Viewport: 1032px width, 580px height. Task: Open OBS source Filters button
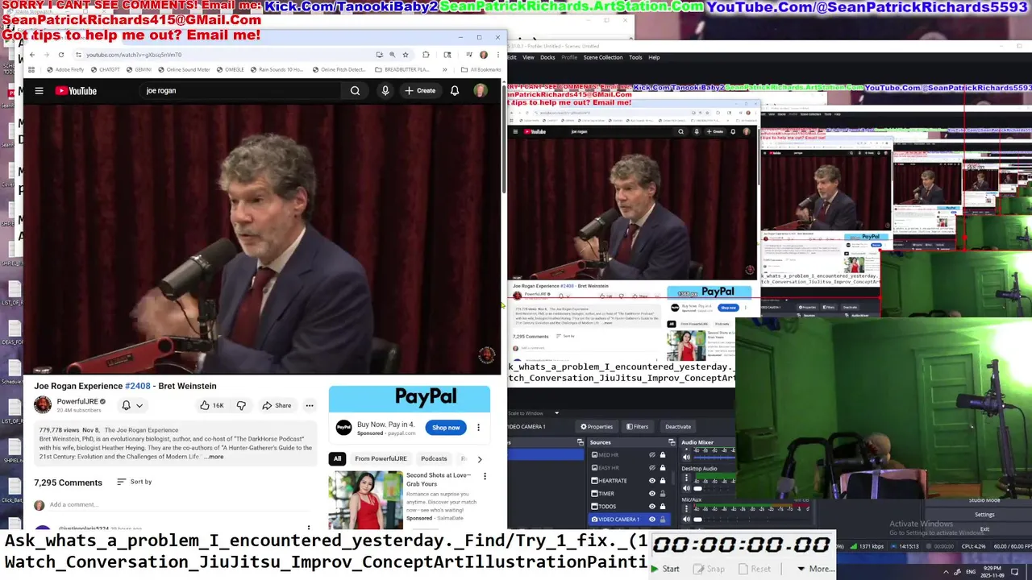tap(637, 427)
